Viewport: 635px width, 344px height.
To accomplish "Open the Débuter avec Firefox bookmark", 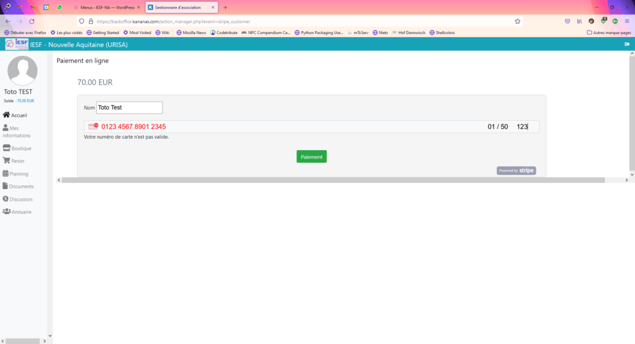I will tap(25, 33).
